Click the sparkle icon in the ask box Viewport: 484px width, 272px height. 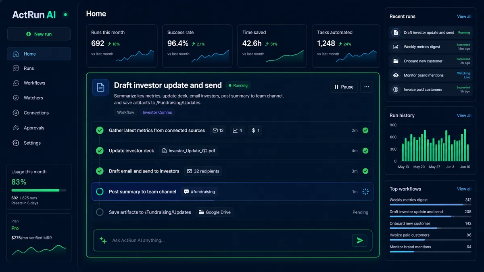pyautogui.click(x=103, y=241)
